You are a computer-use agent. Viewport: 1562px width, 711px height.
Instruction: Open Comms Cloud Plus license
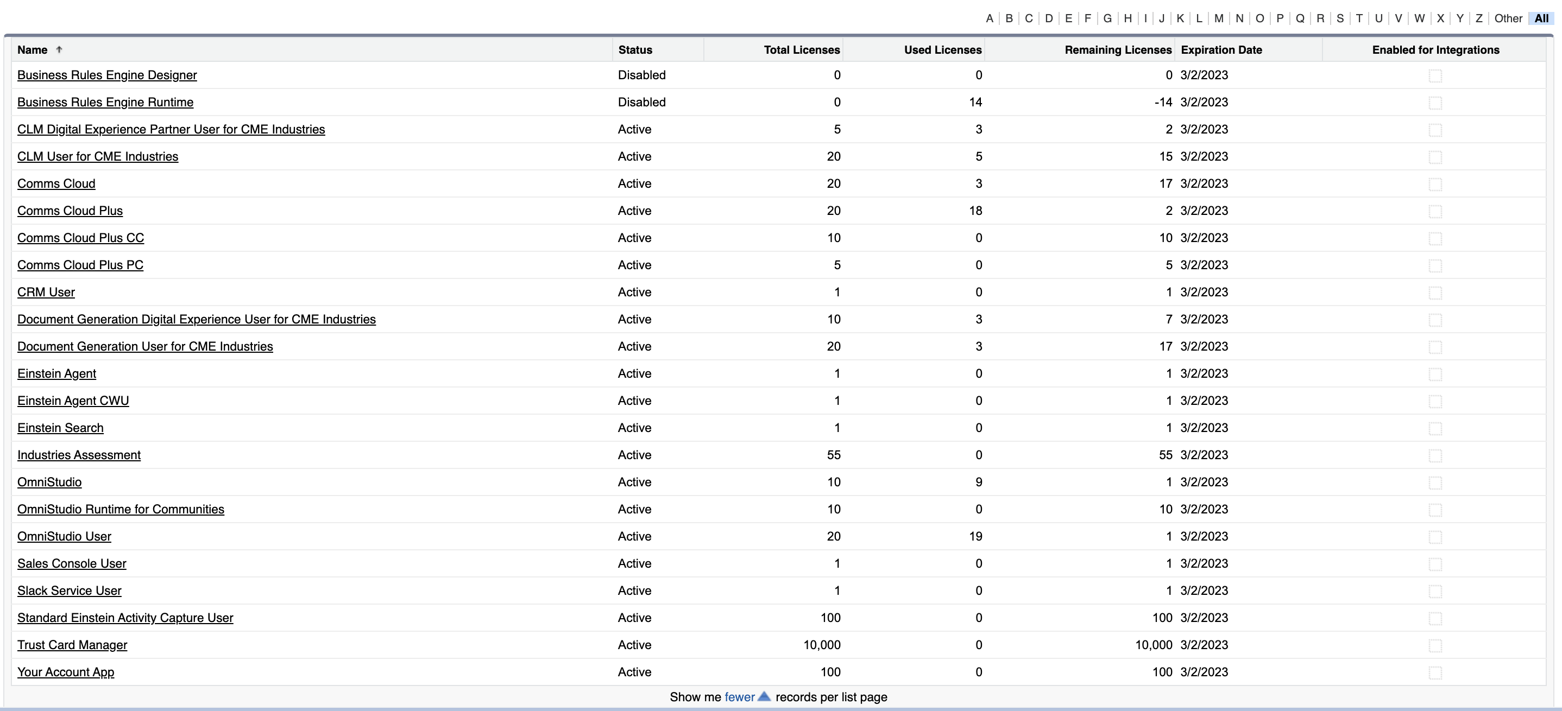pos(70,211)
